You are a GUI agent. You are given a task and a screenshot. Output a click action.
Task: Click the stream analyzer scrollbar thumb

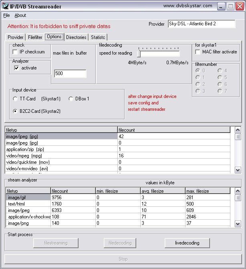pos(238,198)
